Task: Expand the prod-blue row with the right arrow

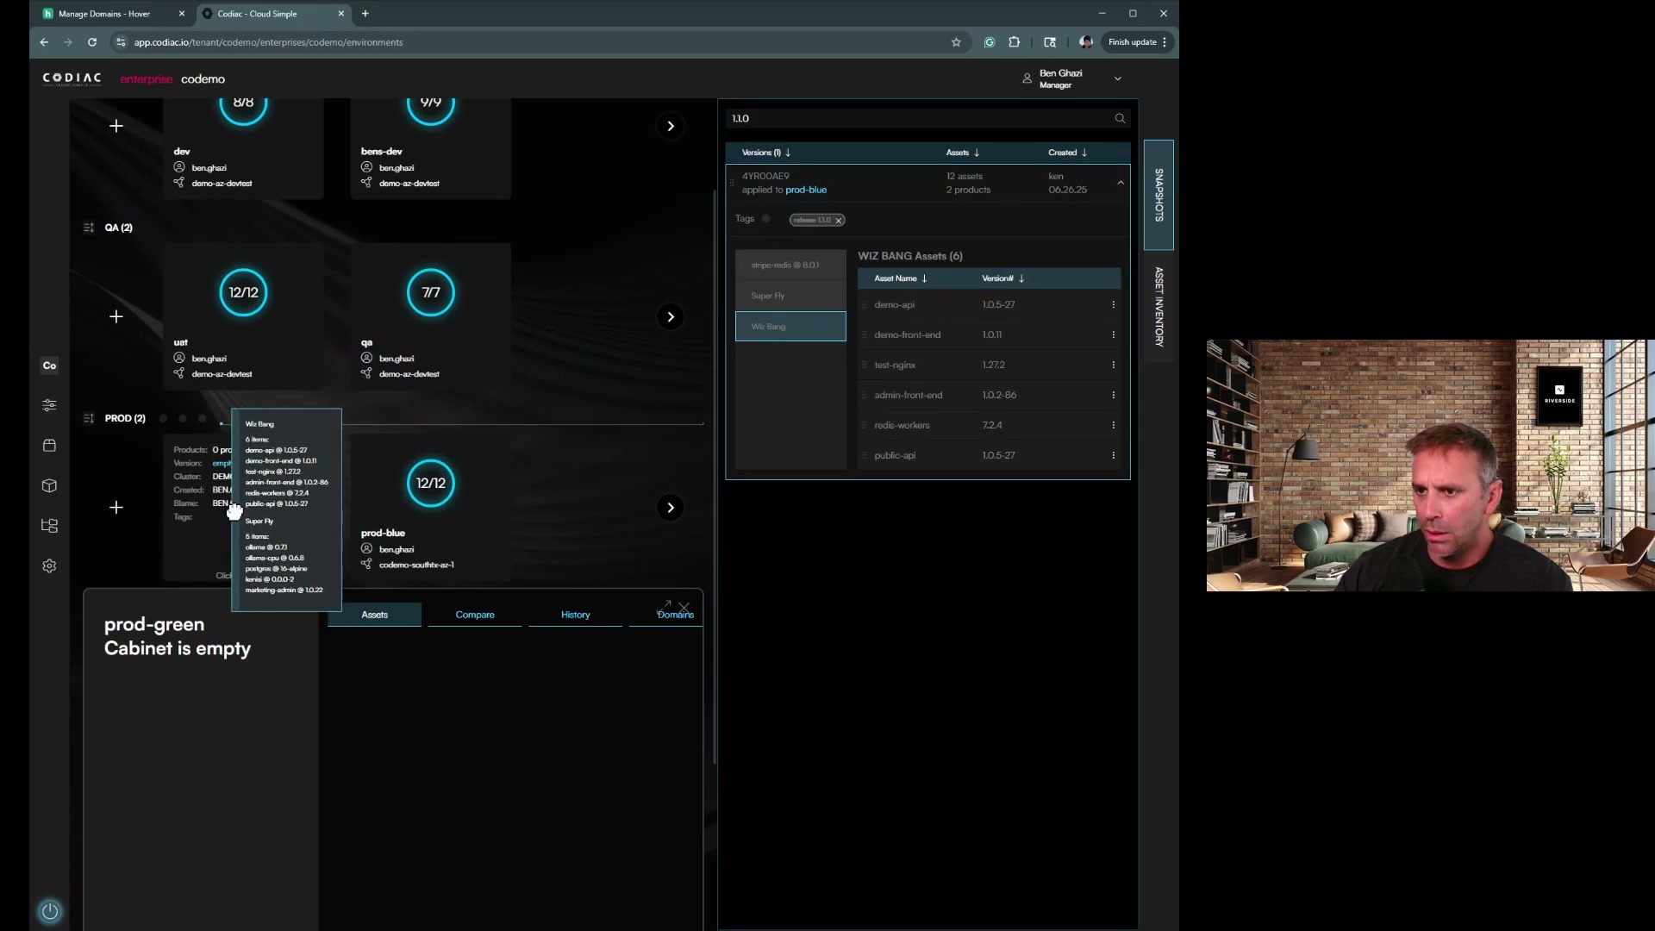Action: 671,507
